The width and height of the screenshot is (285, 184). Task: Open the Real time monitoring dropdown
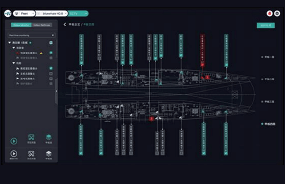point(31,35)
